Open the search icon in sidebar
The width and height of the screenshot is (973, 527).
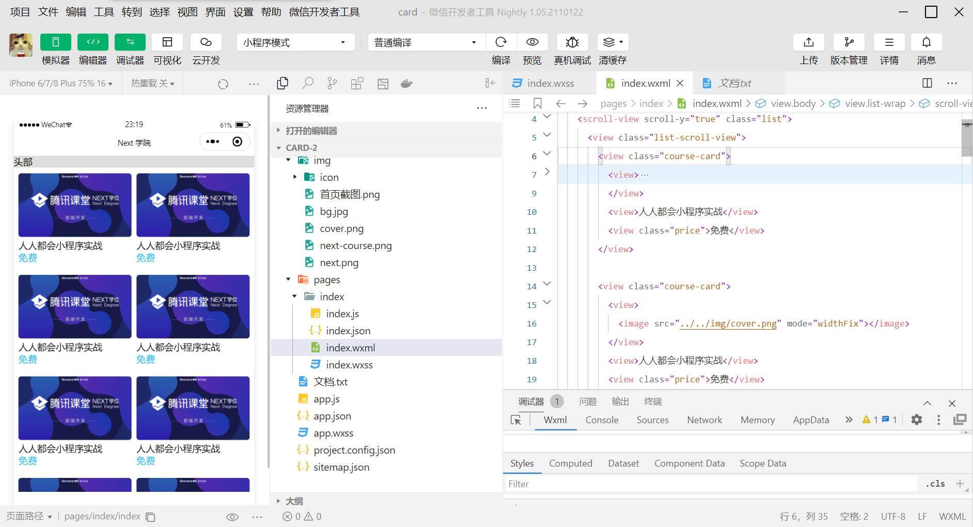click(308, 83)
